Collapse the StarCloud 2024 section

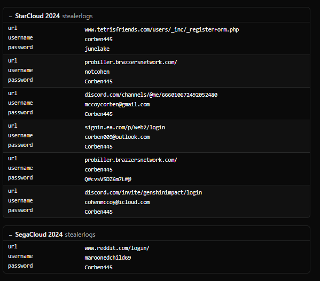(x=11, y=17)
